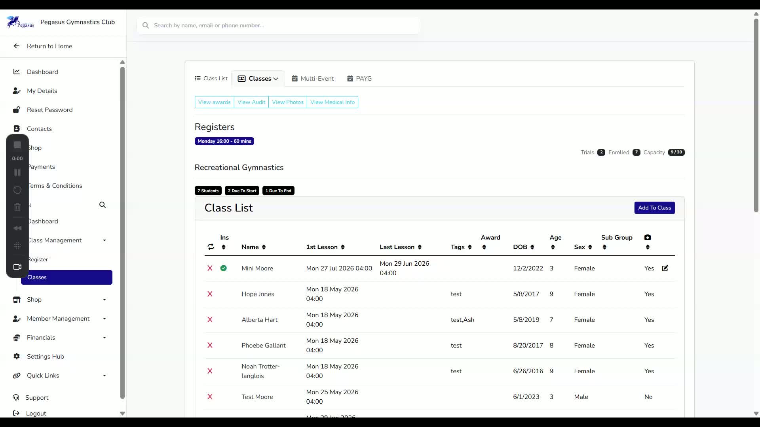
Task: Click the Monday 16:00 - 60 mins badge
Action: pos(224,141)
